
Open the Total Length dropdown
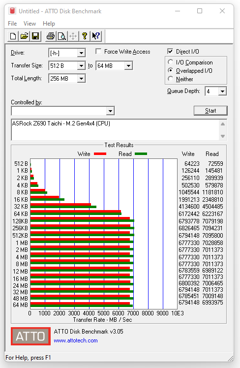(x=81, y=78)
